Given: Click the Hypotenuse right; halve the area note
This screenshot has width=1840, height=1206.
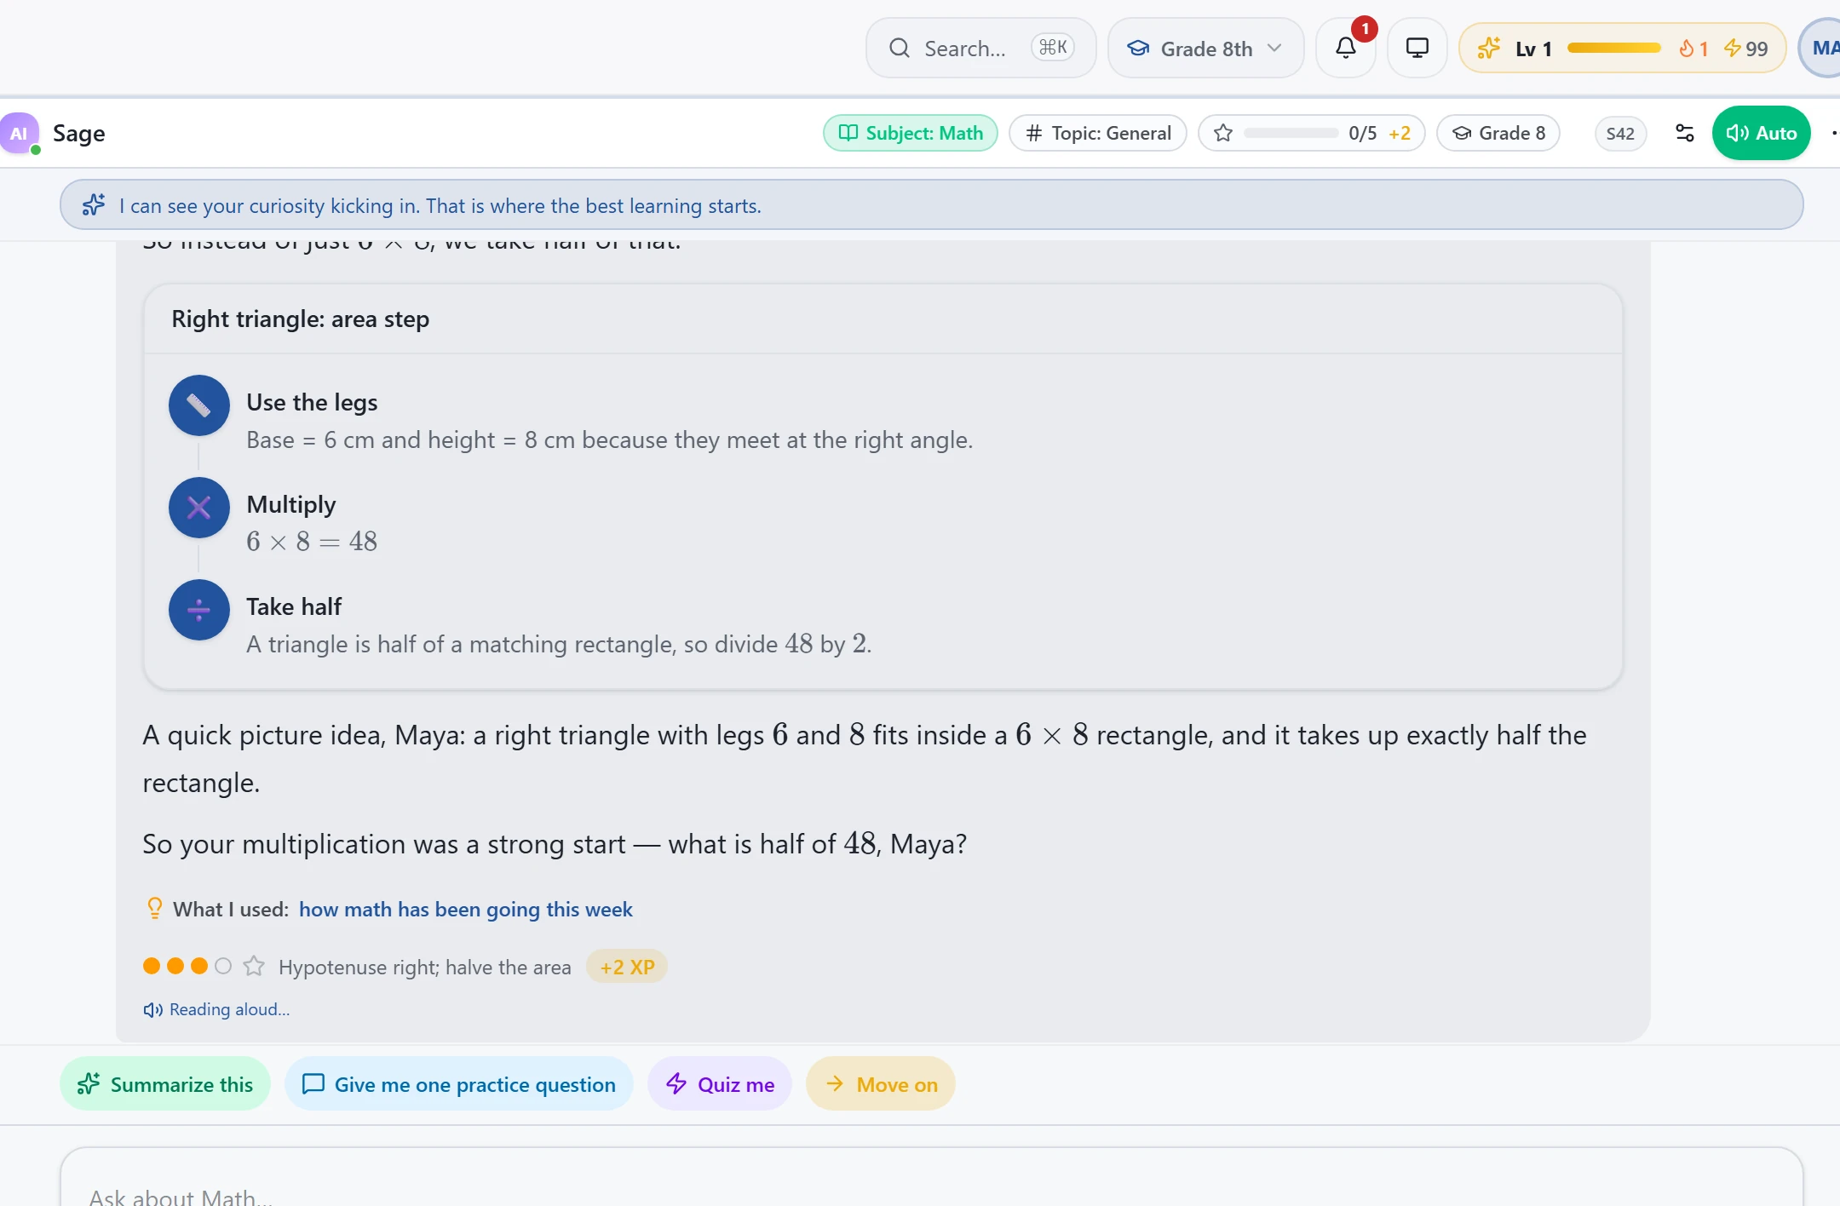Looking at the screenshot, I should [x=425, y=968].
